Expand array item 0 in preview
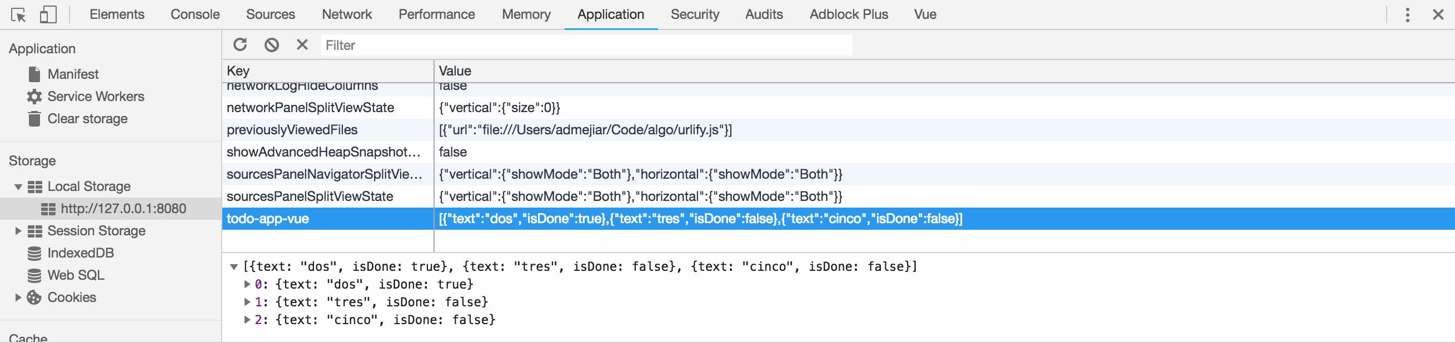 tap(247, 284)
